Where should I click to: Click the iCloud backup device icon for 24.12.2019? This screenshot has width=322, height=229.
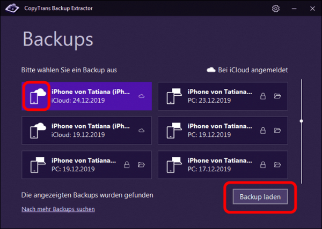click(x=38, y=96)
